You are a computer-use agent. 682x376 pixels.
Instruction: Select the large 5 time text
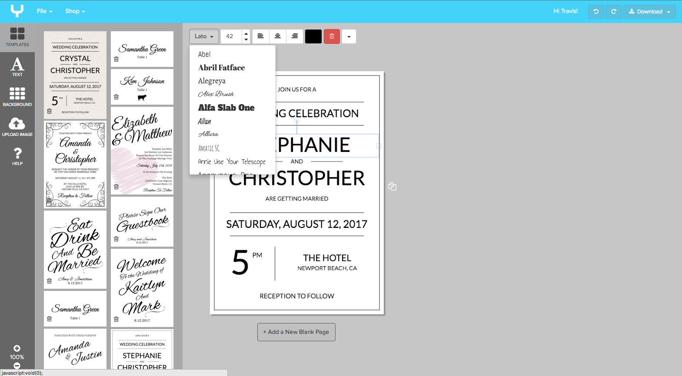240,263
